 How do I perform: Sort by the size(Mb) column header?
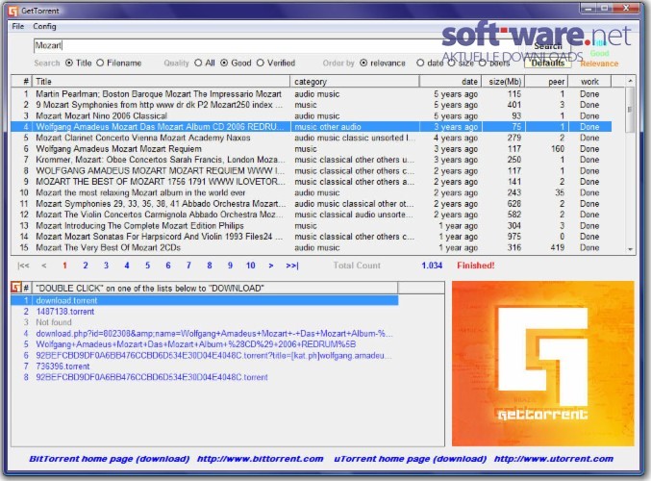click(x=503, y=82)
